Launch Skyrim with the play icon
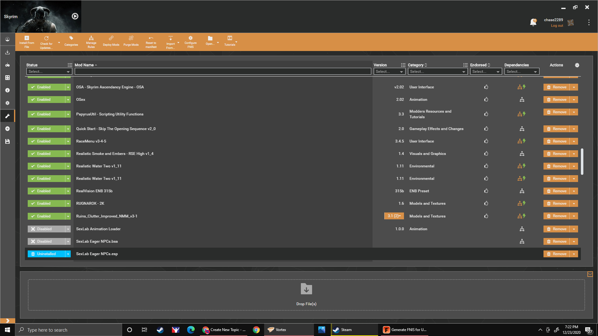This screenshot has width=598, height=336. [x=75, y=16]
